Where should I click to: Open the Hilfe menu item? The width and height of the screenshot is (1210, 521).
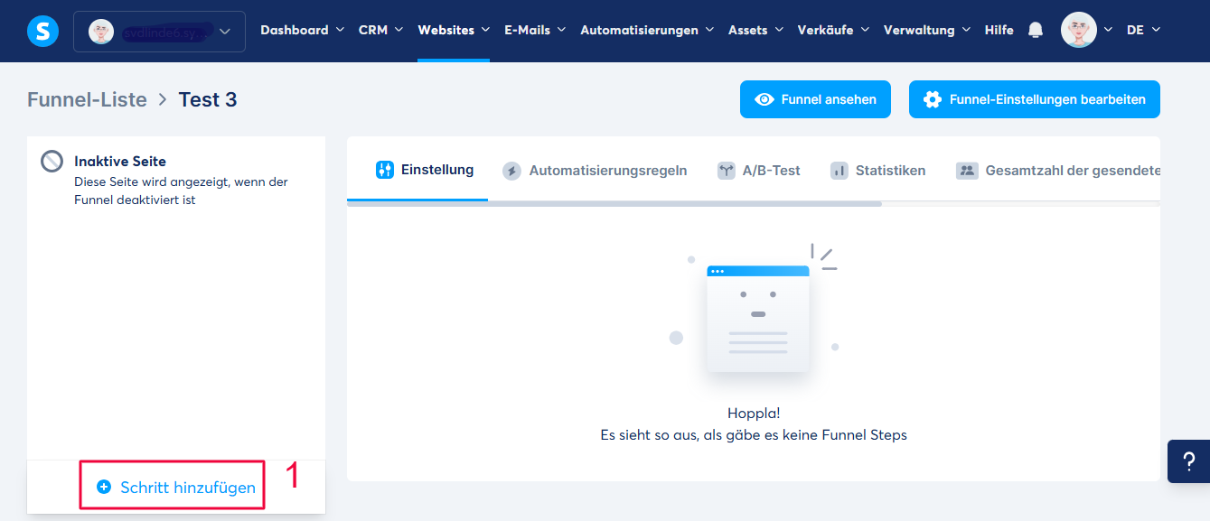[999, 30]
